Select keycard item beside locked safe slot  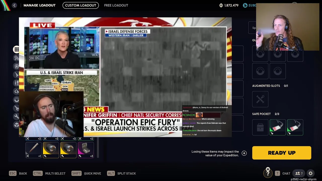(x=278, y=127)
